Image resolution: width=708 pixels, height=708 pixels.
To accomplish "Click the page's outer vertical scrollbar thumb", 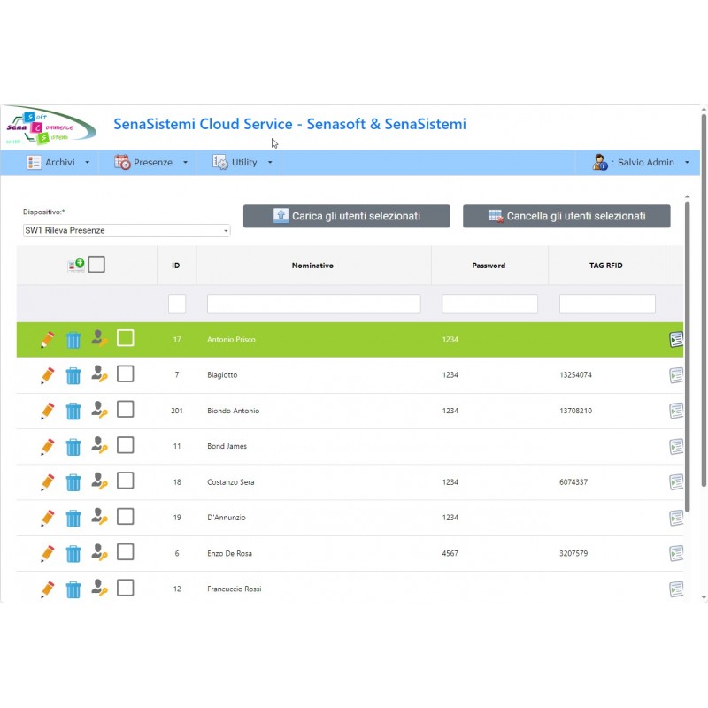I will click(x=704, y=300).
